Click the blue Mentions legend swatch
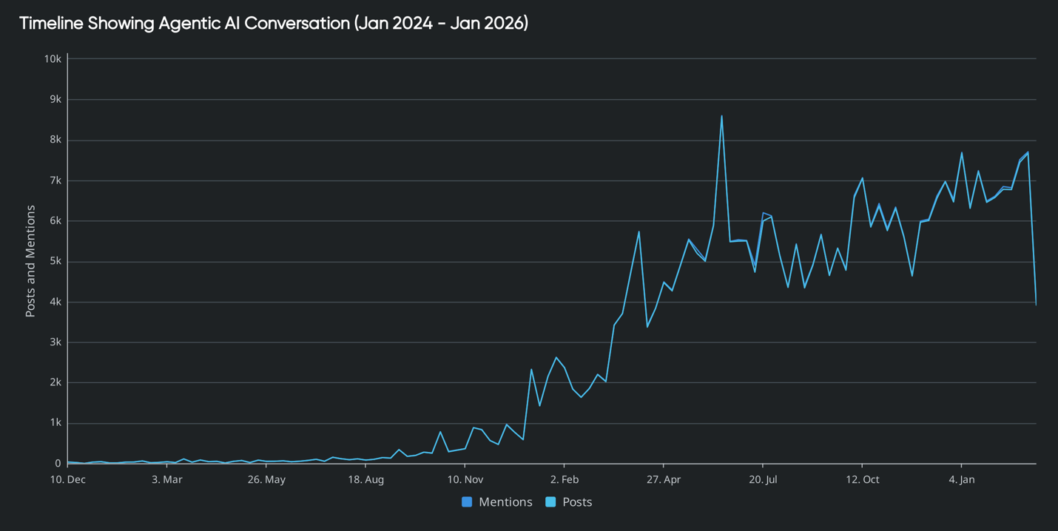1058x531 pixels. (x=466, y=502)
